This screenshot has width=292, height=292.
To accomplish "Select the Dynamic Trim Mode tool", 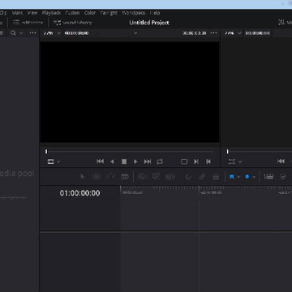I will tap(110, 177).
